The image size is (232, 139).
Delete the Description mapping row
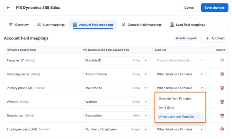coord(222,115)
